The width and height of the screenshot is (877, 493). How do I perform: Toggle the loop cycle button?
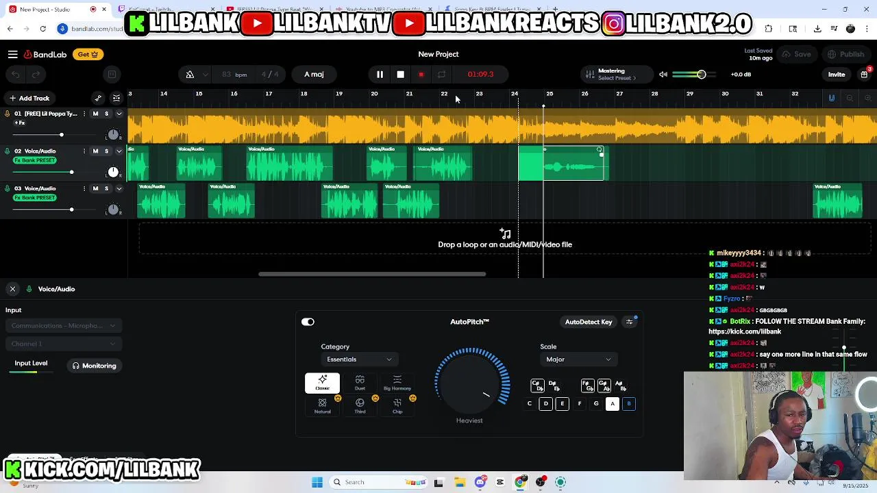click(x=441, y=74)
